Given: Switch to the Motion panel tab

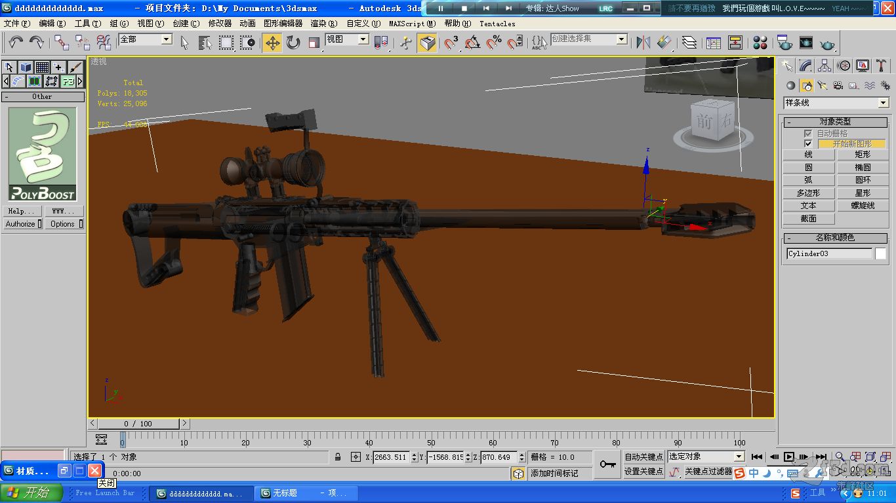Looking at the screenshot, I should click(844, 65).
